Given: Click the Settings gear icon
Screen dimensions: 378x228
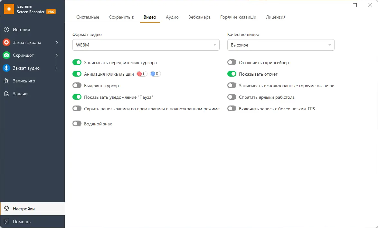Looking at the screenshot, I should 6,209.
